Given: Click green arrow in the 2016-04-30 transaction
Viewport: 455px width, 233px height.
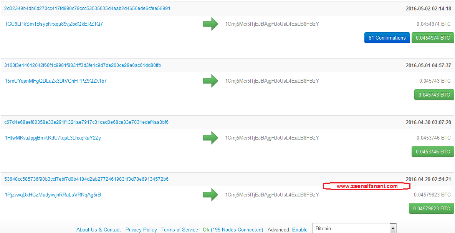Looking at the screenshot, I should tap(210, 138).
